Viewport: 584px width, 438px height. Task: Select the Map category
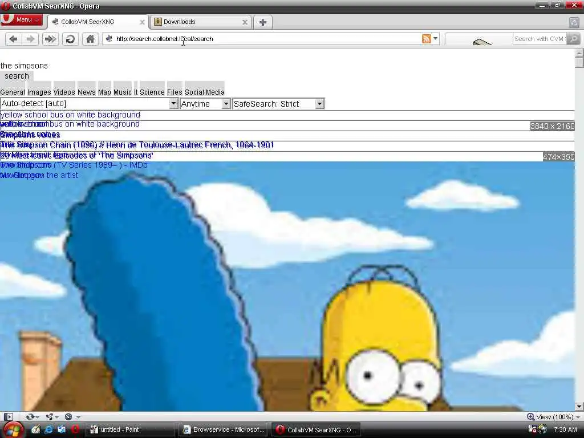[x=105, y=92]
